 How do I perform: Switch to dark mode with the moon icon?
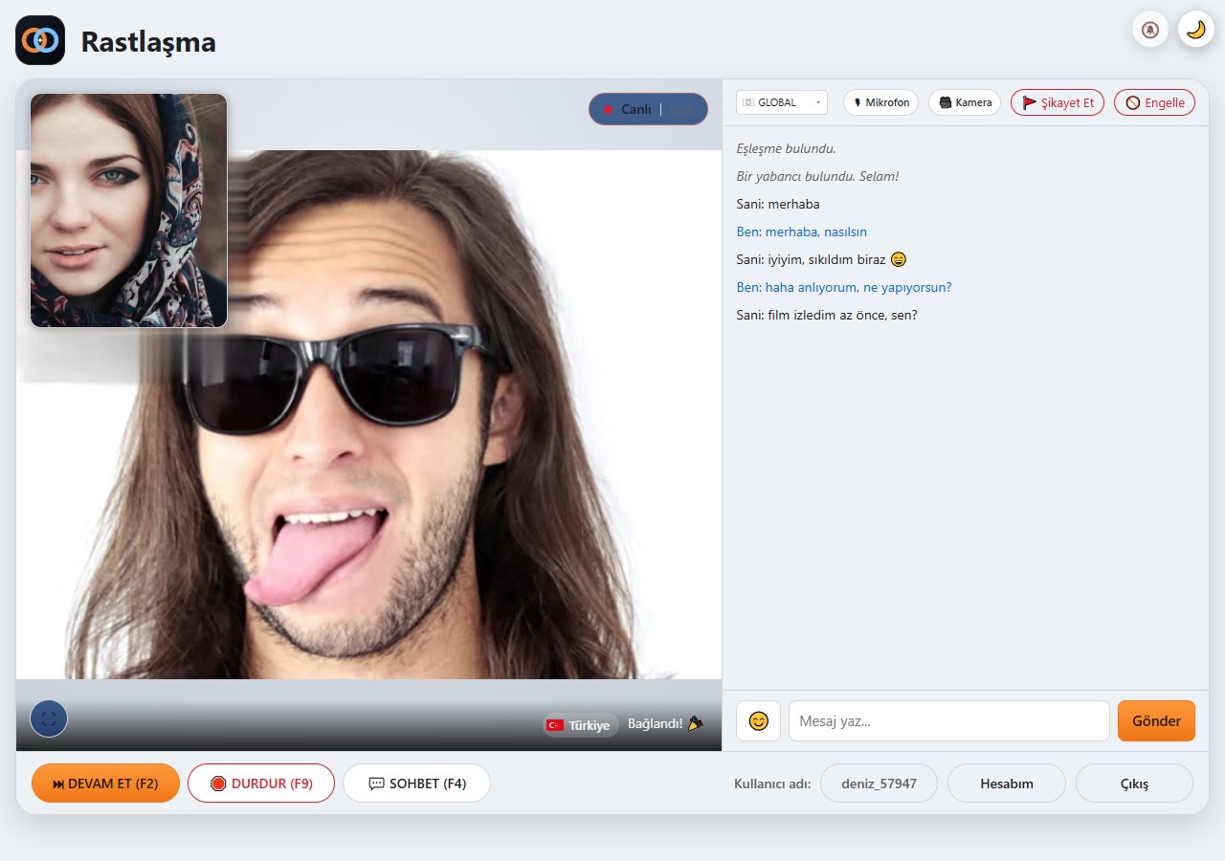pyautogui.click(x=1195, y=30)
